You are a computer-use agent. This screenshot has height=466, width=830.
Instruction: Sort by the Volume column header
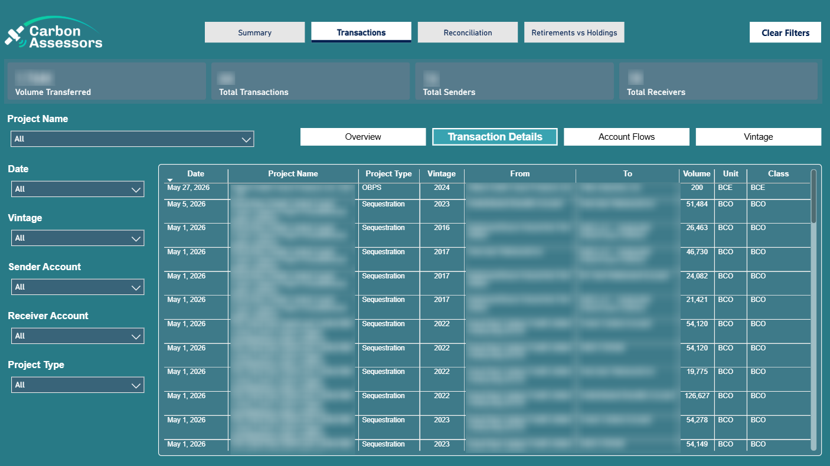(x=697, y=173)
